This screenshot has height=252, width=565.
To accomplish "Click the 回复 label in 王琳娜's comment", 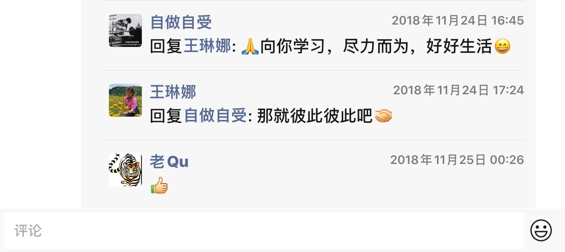I will [x=166, y=116].
